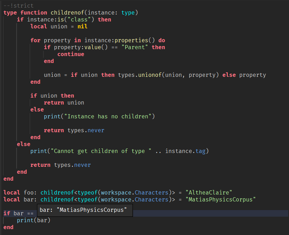The width and height of the screenshot is (289, 235).
Task: Click the "AltheaClaire" string literal
Action: click(x=208, y=192)
